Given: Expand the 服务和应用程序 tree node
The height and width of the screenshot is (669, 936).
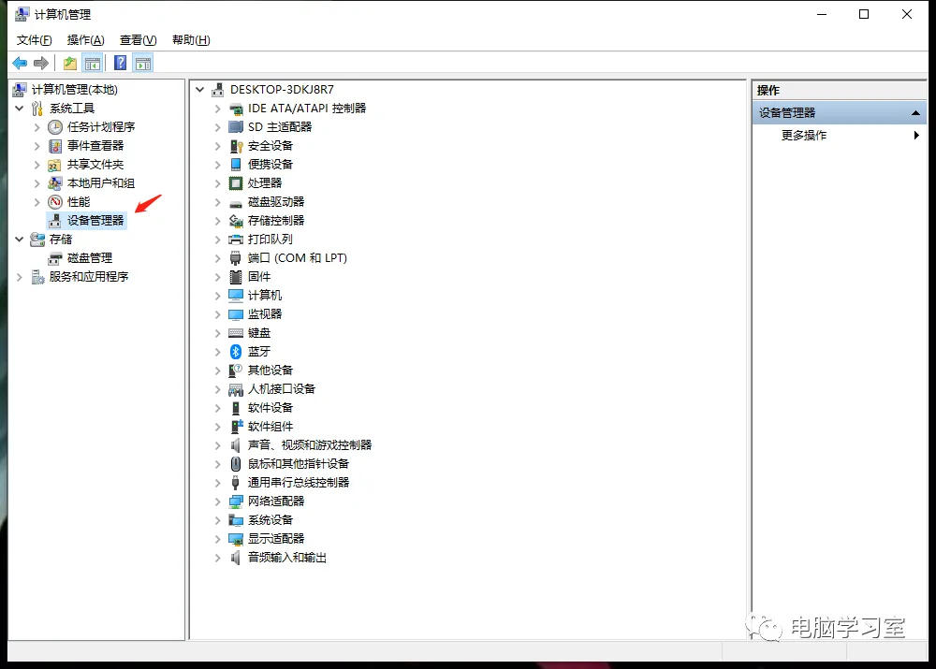Looking at the screenshot, I should coord(20,277).
